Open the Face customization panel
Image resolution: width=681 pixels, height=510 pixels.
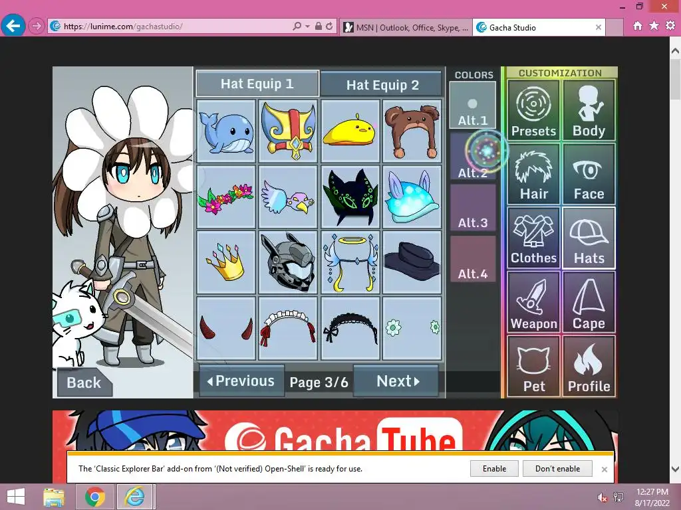click(x=589, y=175)
